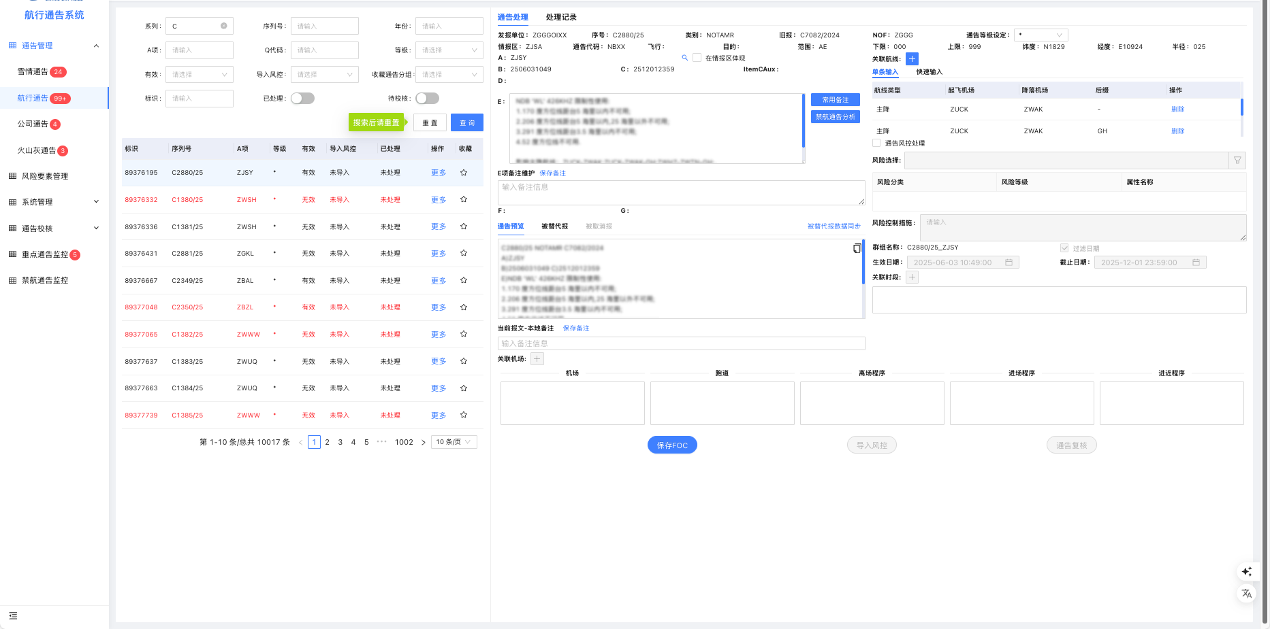Turn on the 待校核 switch
1270x629 pixels.
(428, 98)
